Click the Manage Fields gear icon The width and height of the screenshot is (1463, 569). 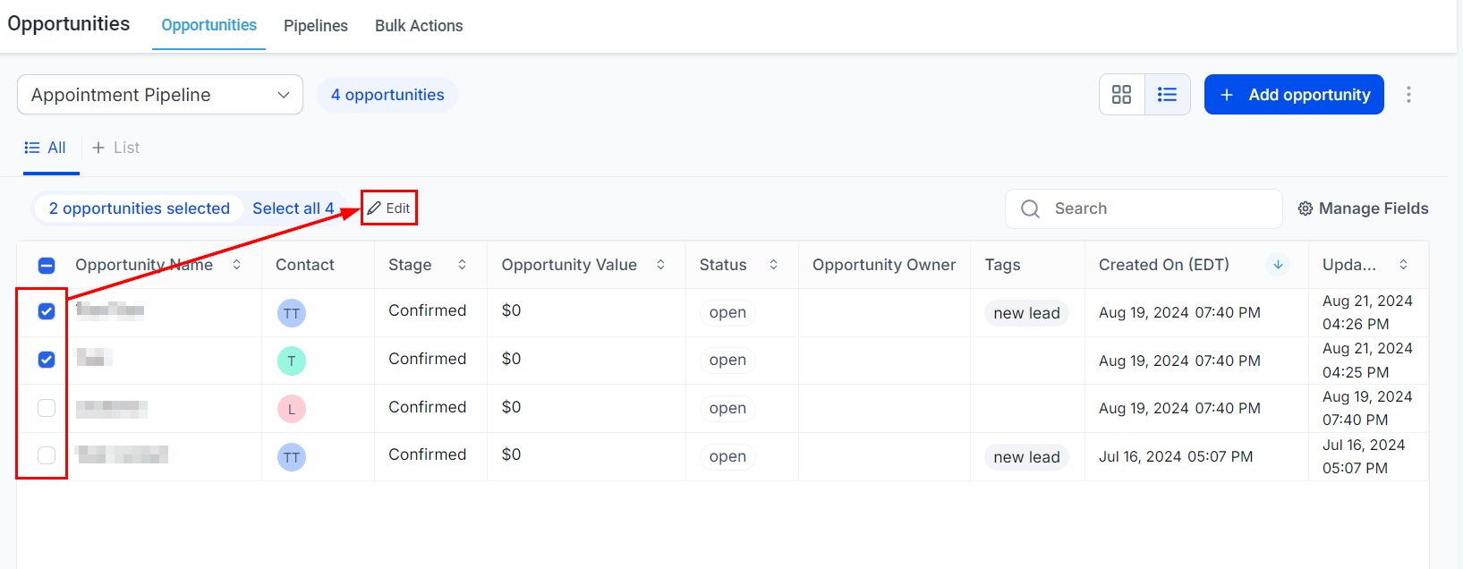pos(1306,208)
